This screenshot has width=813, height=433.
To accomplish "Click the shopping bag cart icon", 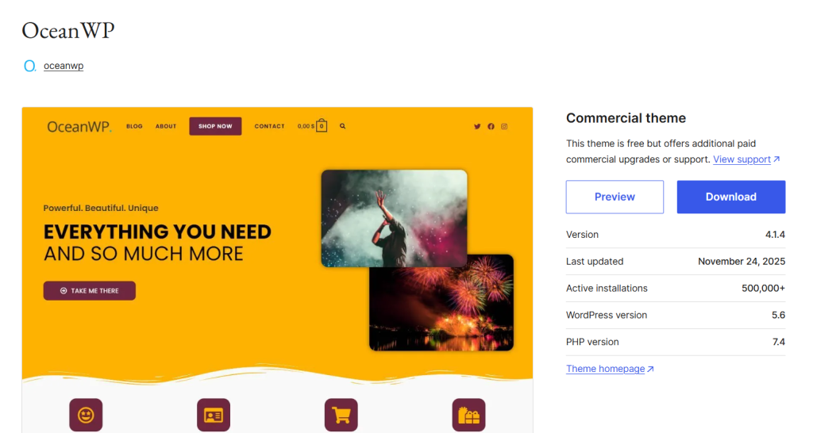I will tap(322, 125).
